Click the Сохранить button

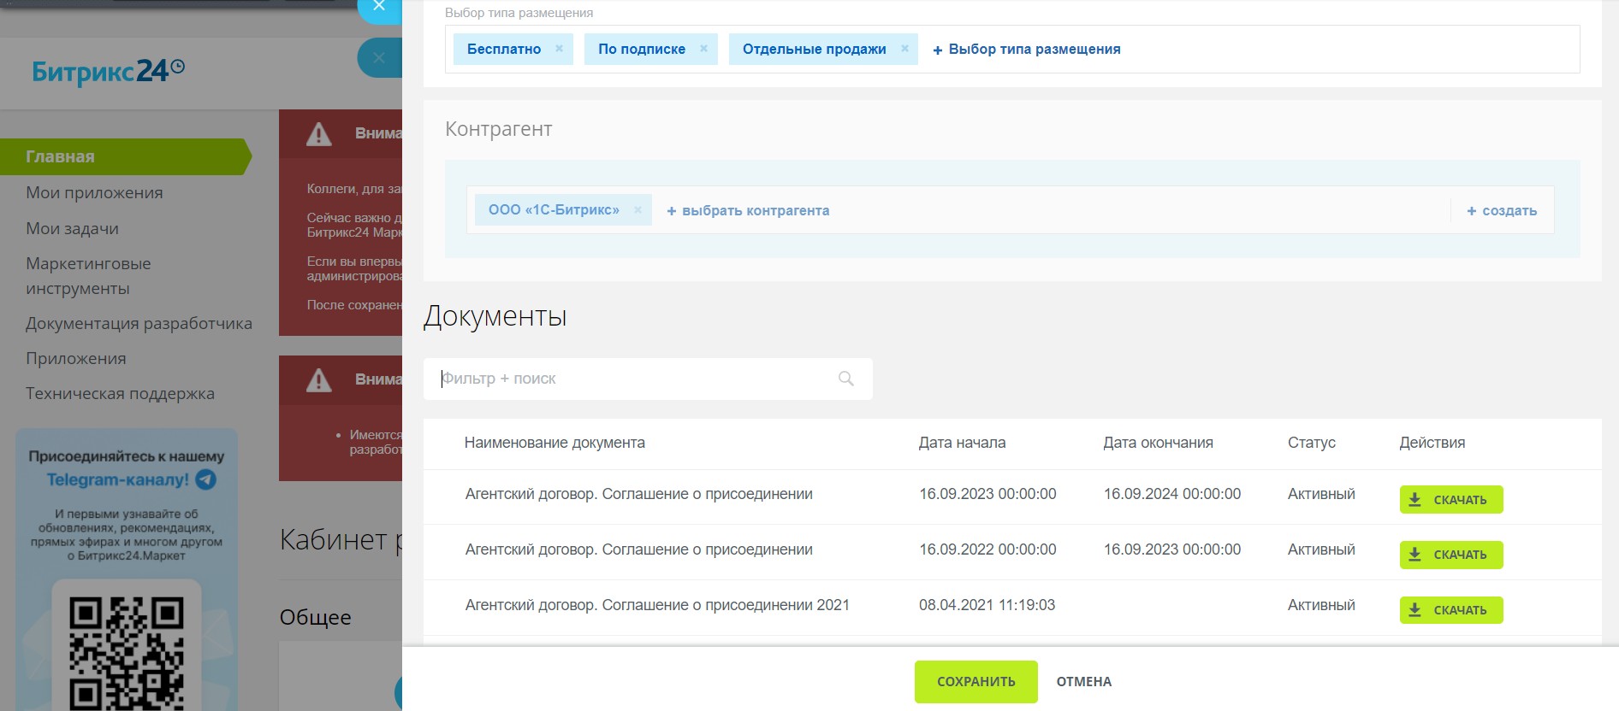click(x=976, y=682)
